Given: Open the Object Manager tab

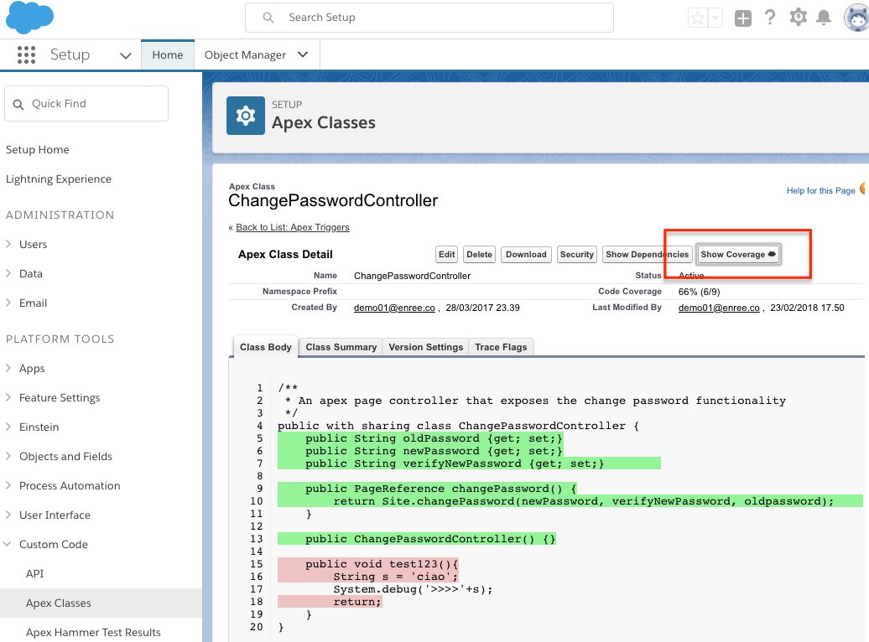Looking at the screenshot, I should [245, 54].
